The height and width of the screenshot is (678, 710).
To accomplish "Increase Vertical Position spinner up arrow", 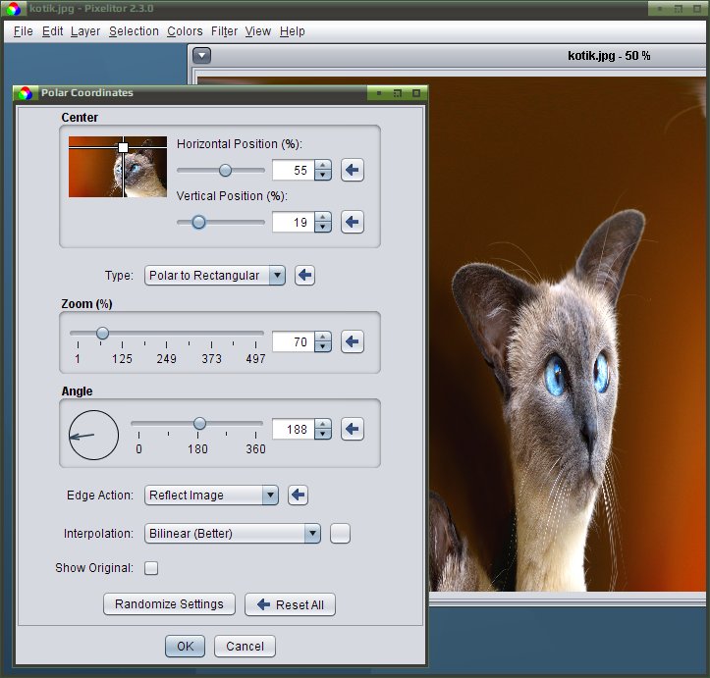I will click(x=323, y=217).
